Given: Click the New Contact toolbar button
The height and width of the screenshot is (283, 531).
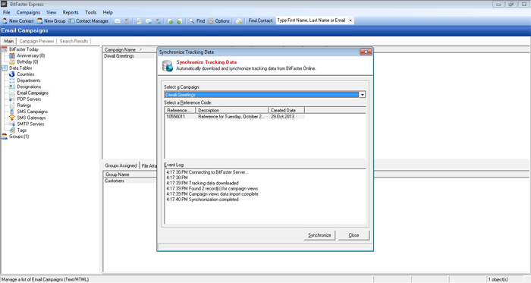Looking at the screenshot, I should click(18, 21).
